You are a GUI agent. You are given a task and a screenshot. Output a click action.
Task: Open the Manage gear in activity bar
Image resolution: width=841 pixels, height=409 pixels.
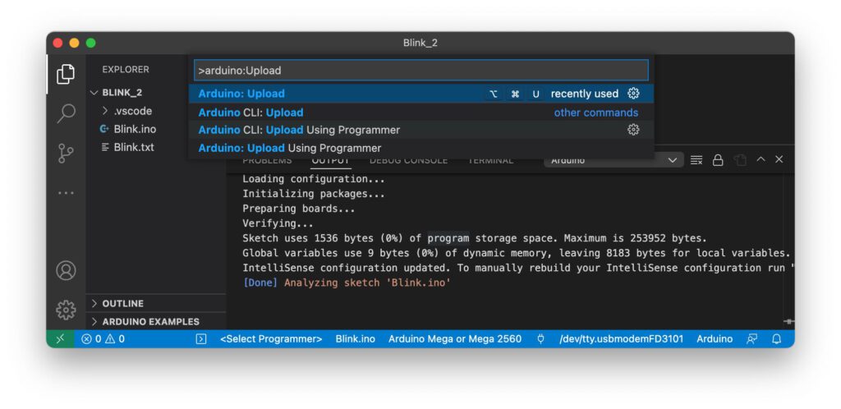pos(66,310)
